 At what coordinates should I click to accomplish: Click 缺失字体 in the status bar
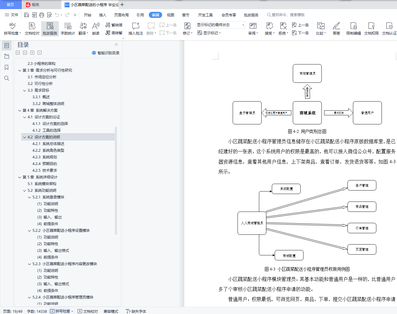tap(136, 311)
